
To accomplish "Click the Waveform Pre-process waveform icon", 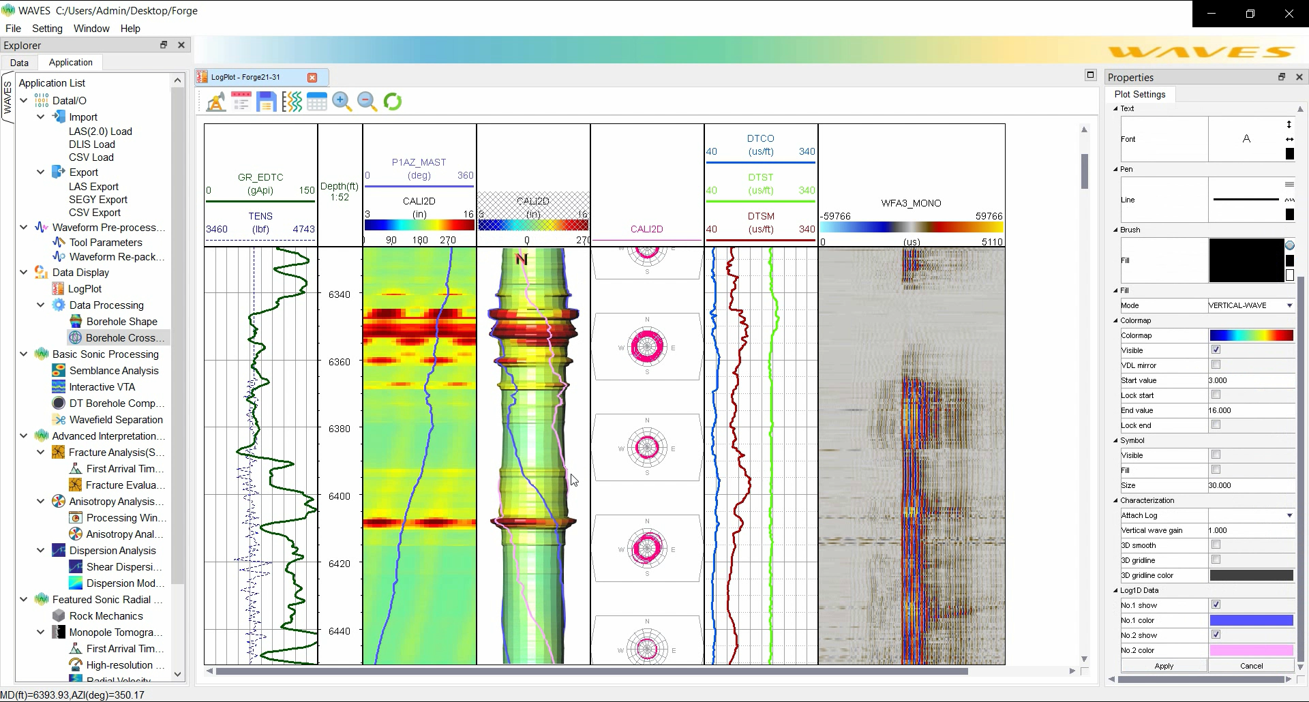I will click(42, 227).
